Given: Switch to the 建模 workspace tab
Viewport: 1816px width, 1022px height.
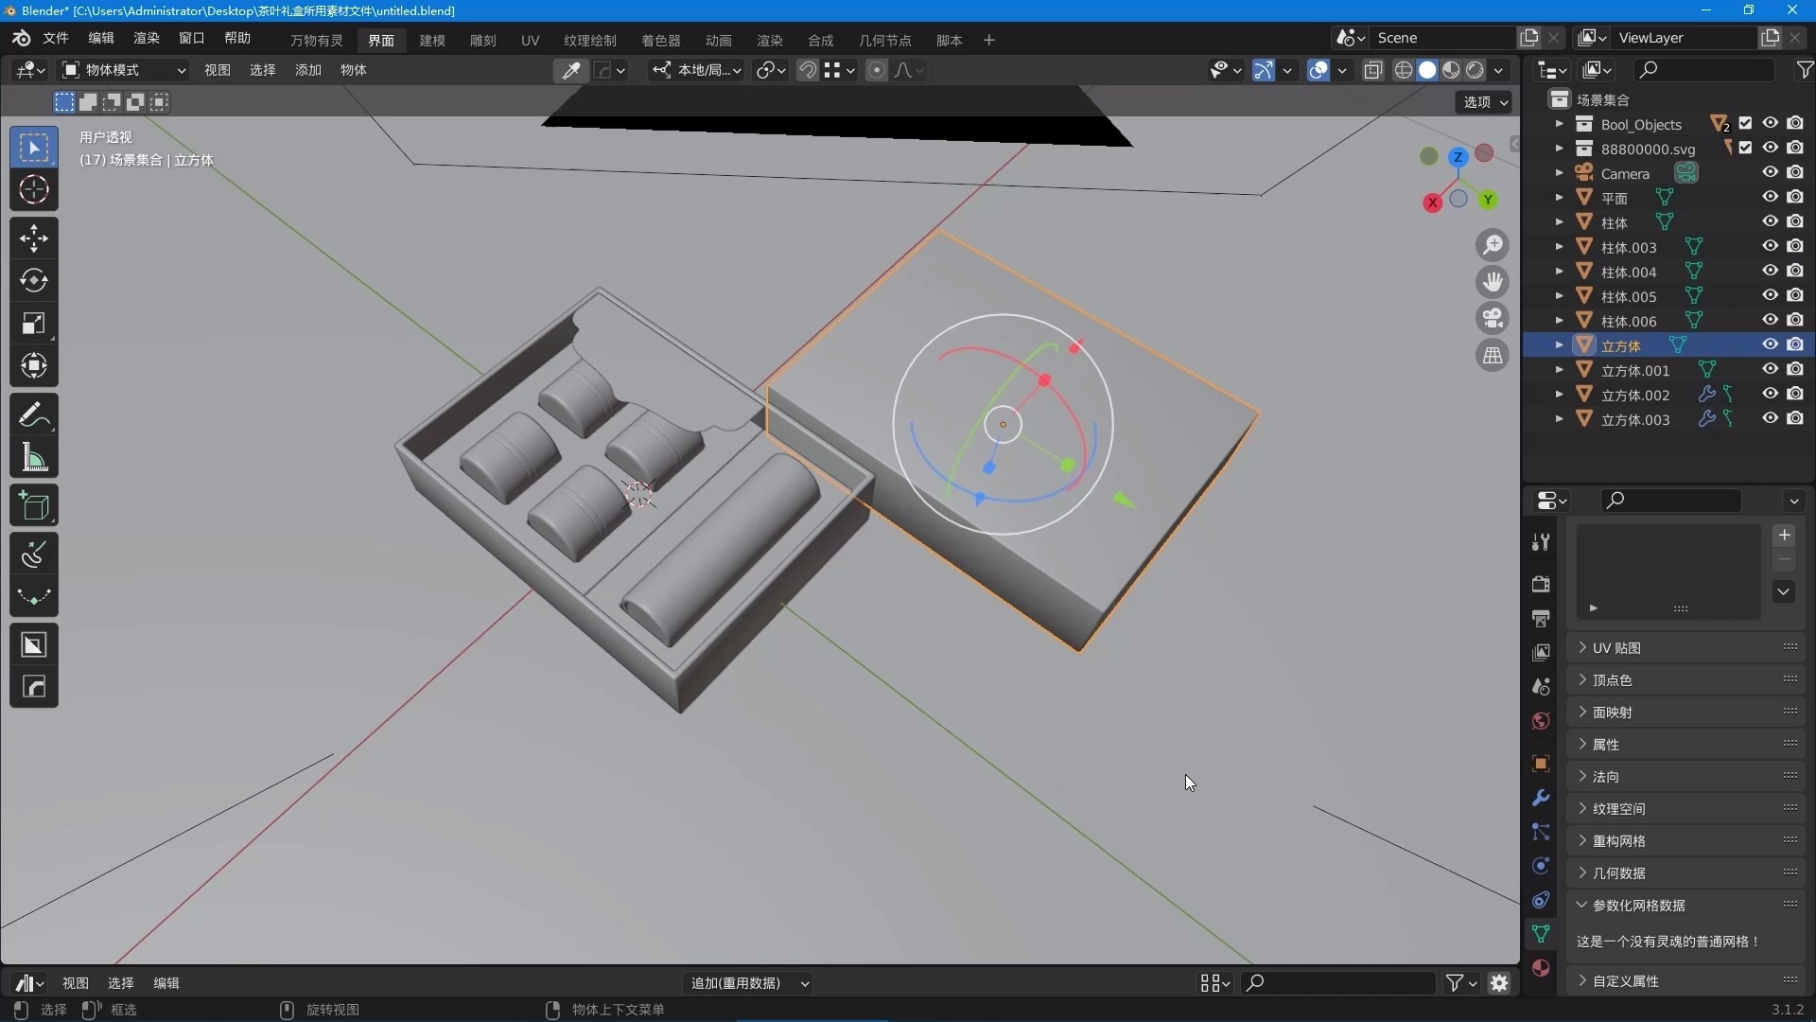Looking at the screenshot, I should pos(432,41).
